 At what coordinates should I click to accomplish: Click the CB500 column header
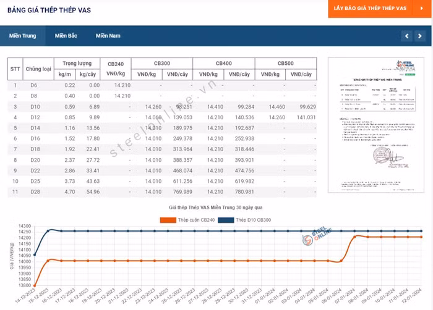(x=285, y=64)
